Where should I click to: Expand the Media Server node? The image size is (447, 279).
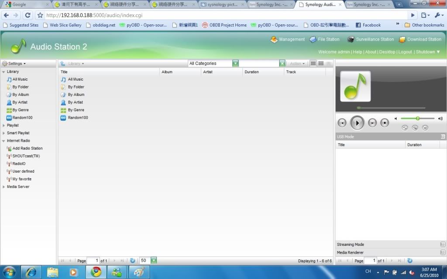(x=4, y=187)
